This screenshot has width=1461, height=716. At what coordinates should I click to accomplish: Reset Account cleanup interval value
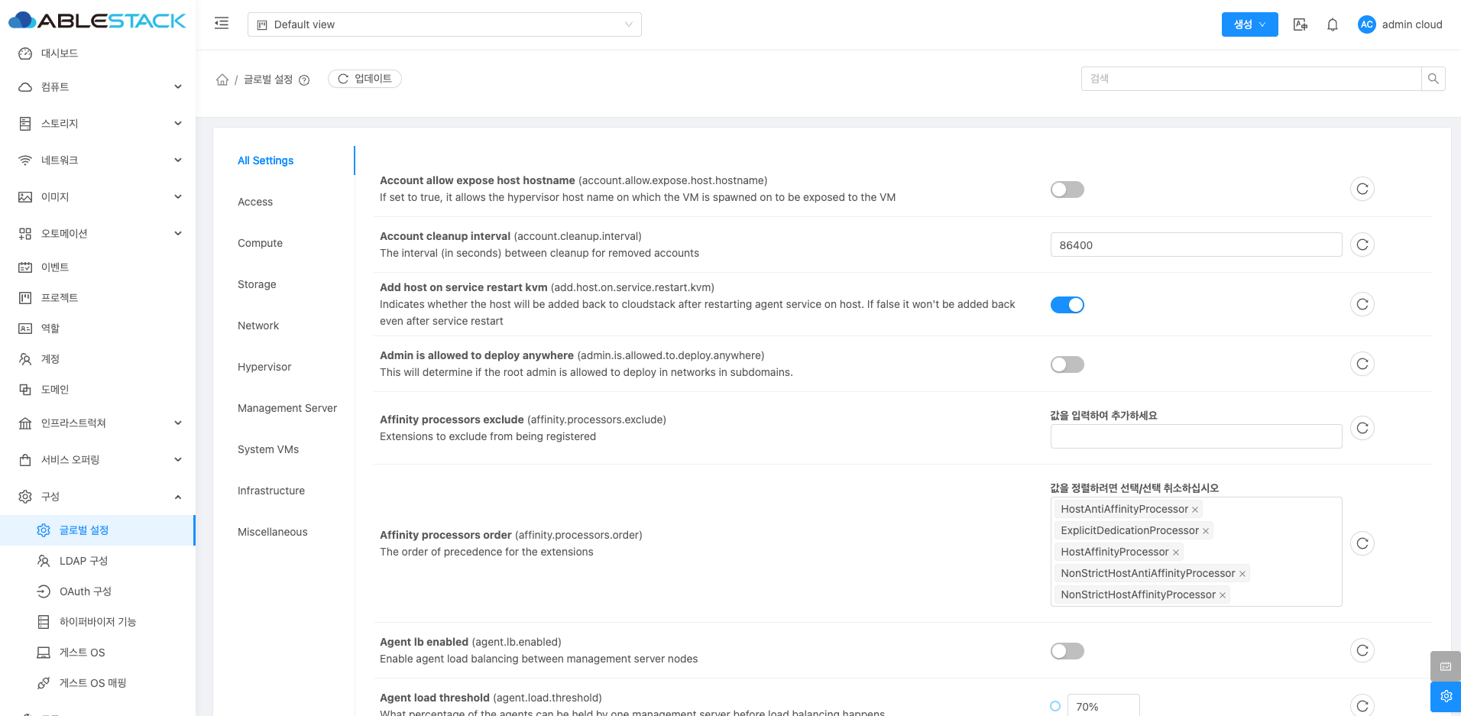coord(1362,245)
